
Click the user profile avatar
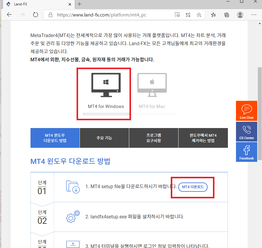pyautogui.click(x=240, y=15)
